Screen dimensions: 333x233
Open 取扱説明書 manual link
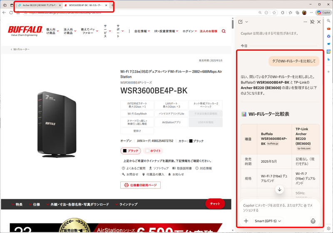[182, 168]
